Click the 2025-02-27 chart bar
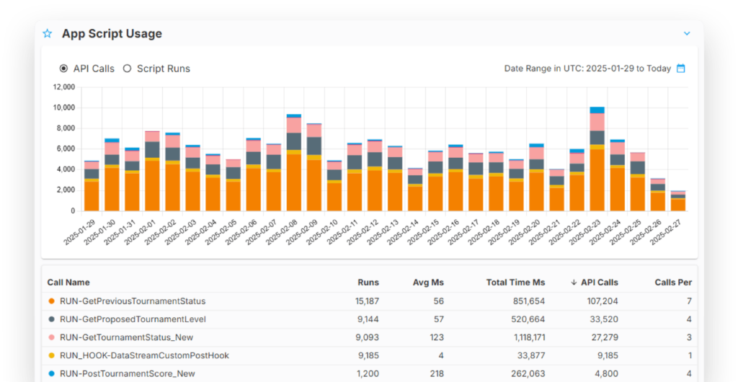Screen dimensions: 738x382 coord(678,201)
